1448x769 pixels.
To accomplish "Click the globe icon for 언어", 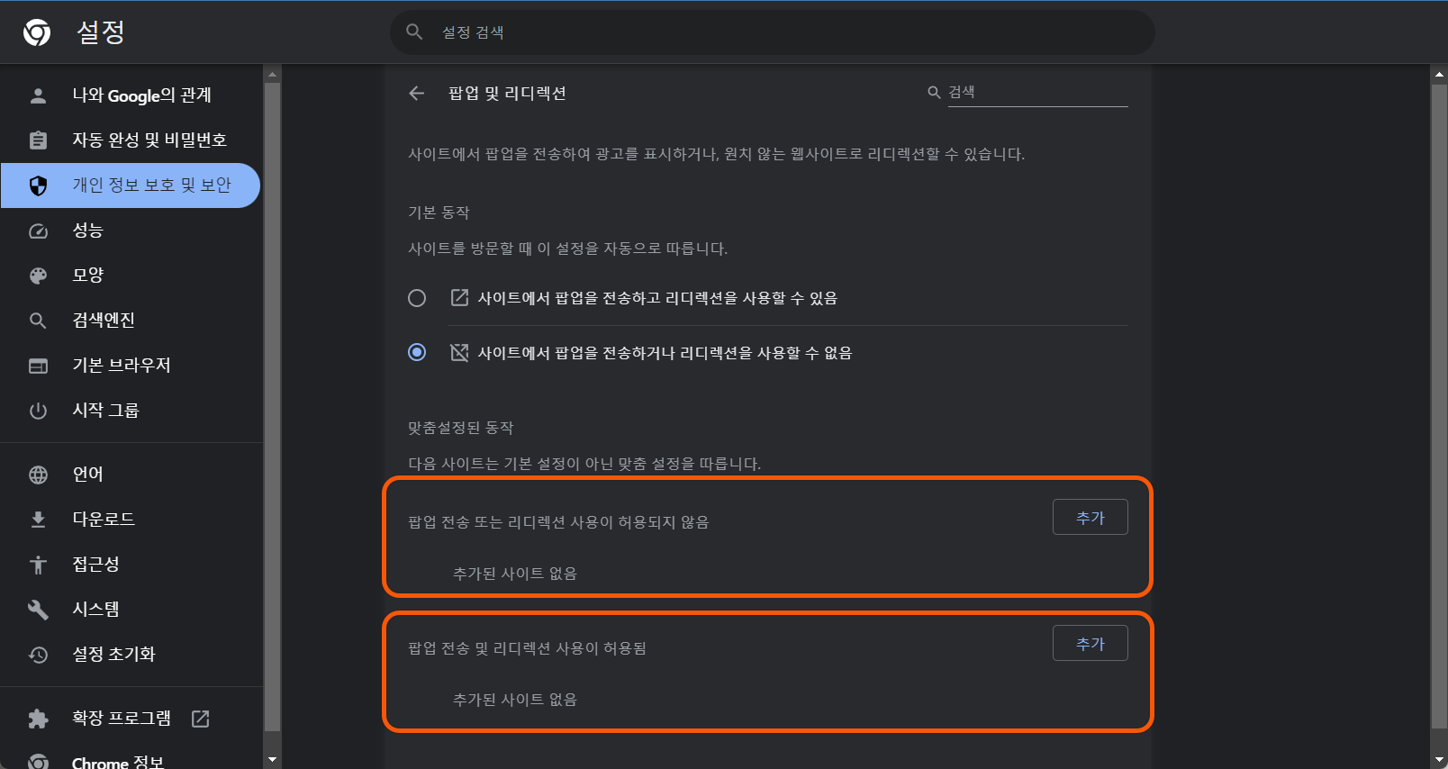I will (38, 475).
